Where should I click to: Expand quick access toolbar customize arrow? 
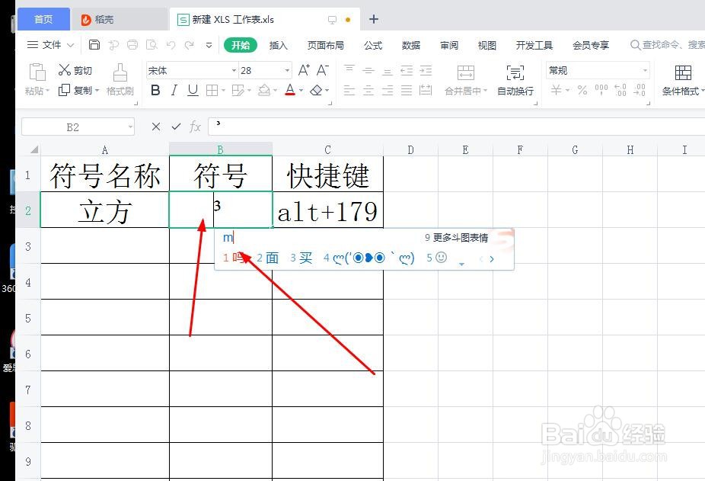[209, 45]
